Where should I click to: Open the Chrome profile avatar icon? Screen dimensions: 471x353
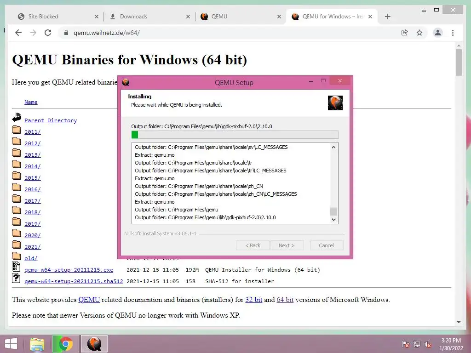click(438, 33)
